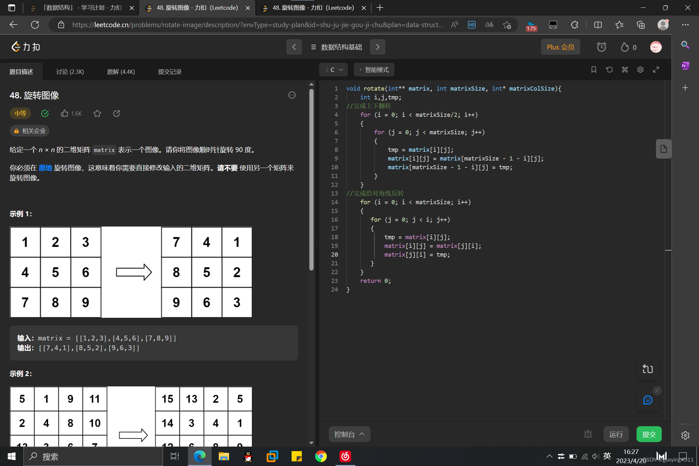Expand the 控制台 console panel
The height and width of the screenshot is (466, 699).
[349, 434]
